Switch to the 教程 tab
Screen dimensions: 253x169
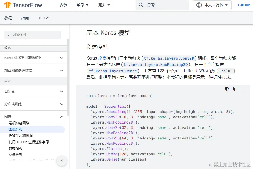point(8,18)
